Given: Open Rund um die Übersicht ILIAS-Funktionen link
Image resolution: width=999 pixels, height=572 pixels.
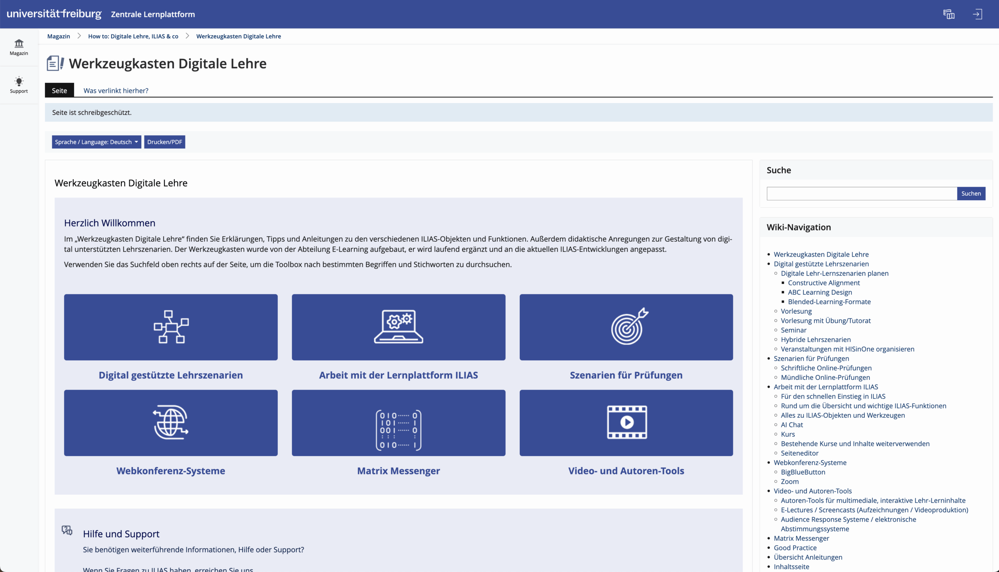Looking at the screenshot, I should (x=863, y=405).
